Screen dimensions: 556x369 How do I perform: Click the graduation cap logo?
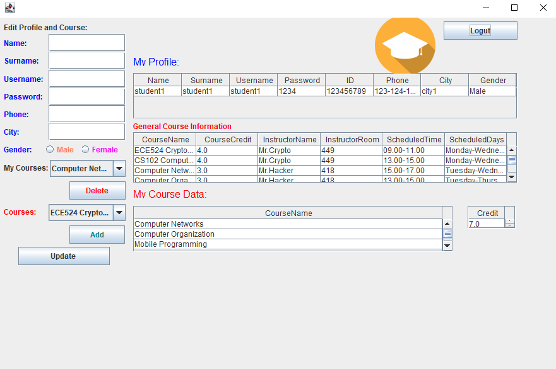[x=405, y=45]
